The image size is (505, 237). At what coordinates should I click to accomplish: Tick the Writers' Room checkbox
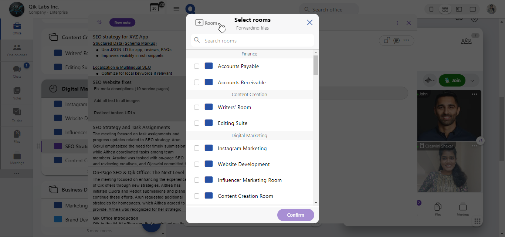click(x=197, y=107)
